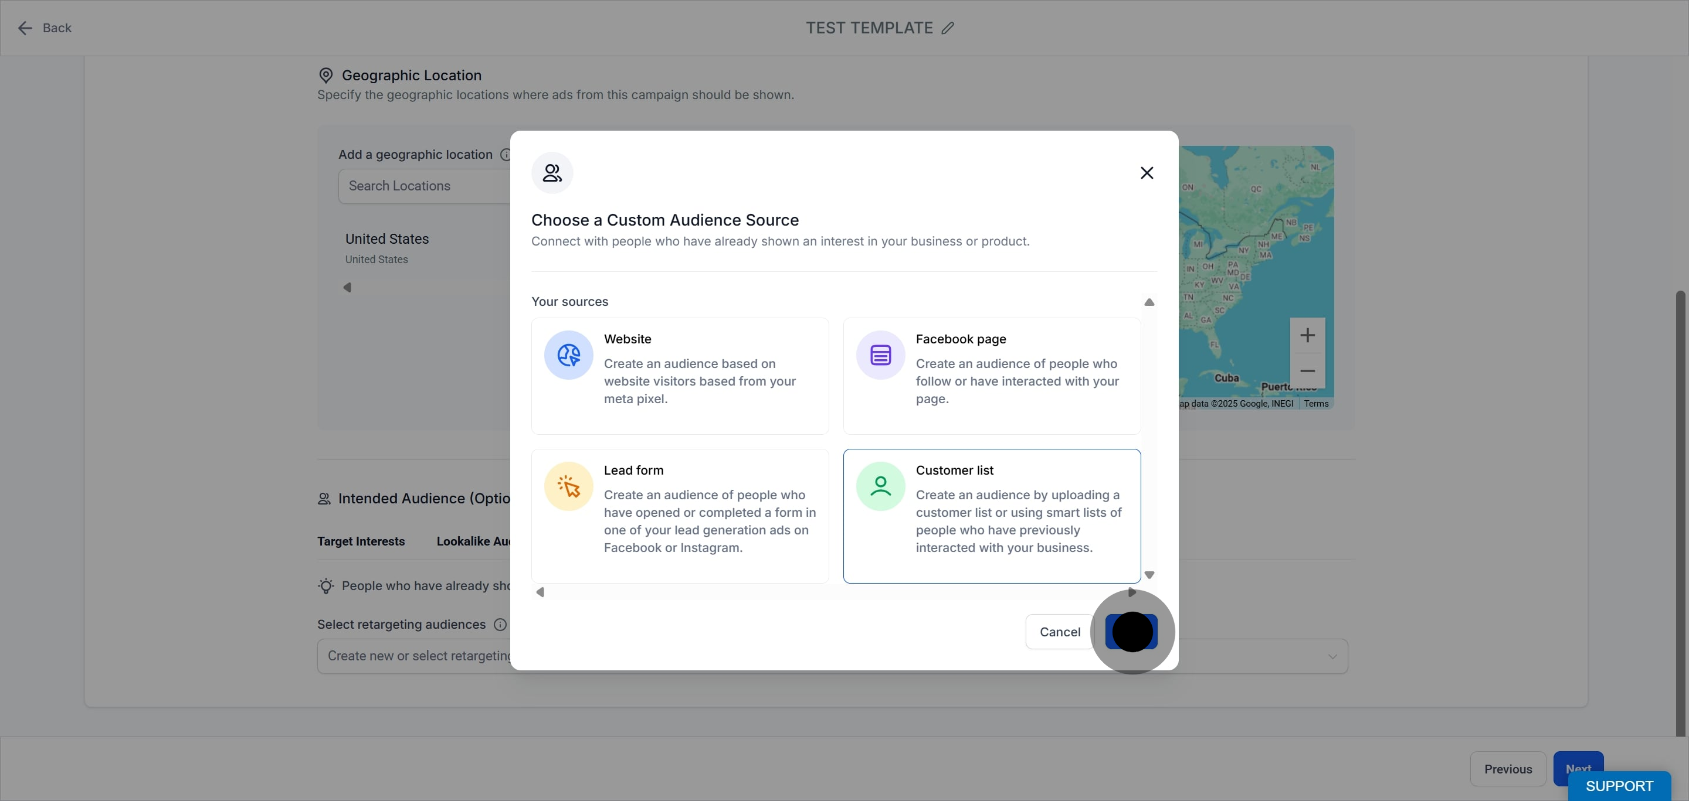1689x801 pixels.
Task: Click the lightbulb tip icon
Action: click(326, 585)
